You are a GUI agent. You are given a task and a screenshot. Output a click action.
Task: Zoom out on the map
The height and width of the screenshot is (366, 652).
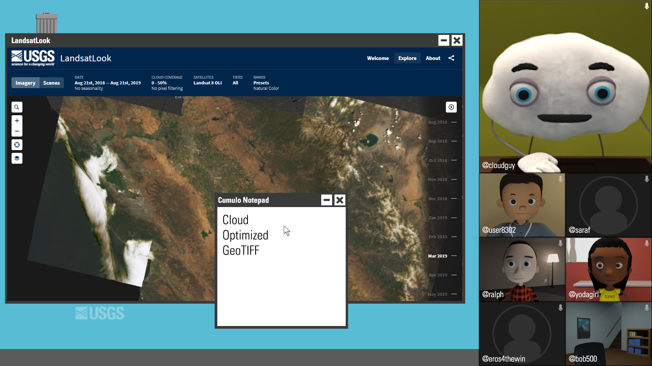[x=17, y=131]
